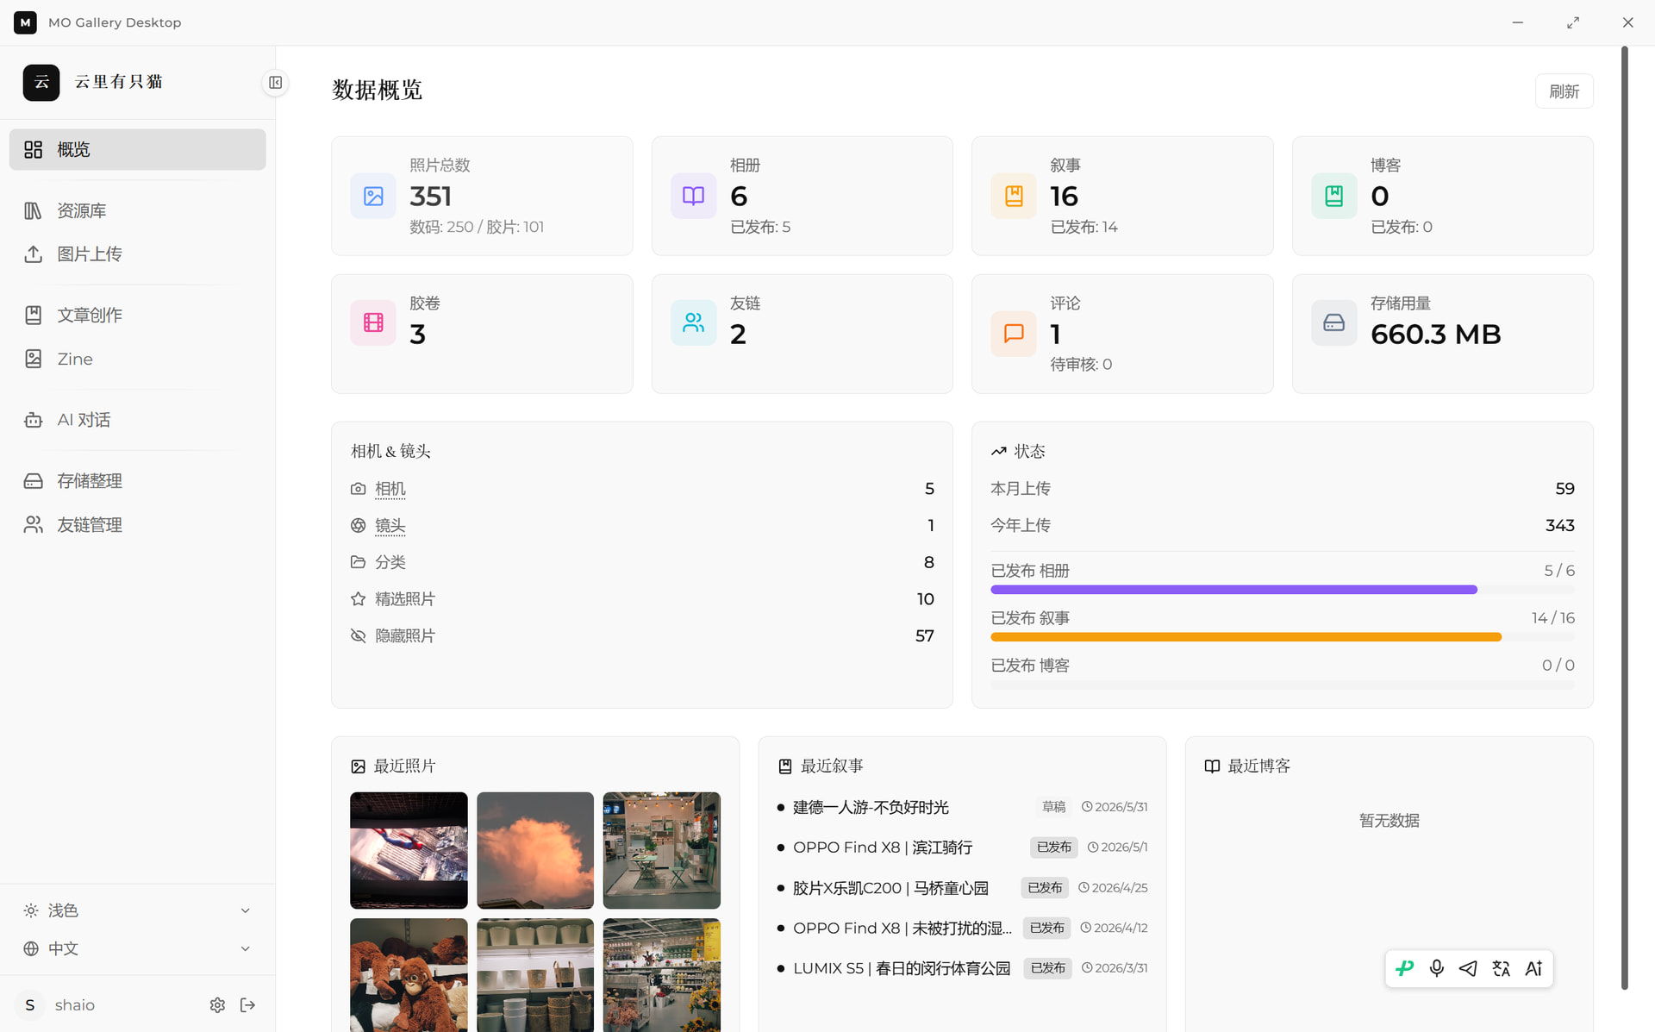Click the 刷新 refresh button
1655x1032 pixels.
pos(1564,91)
